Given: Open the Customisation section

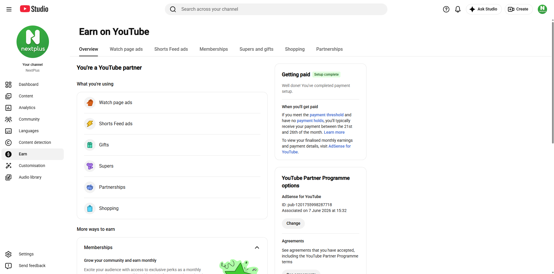Looking at the screenshot, I should pyautogui.click(x=32, y=166).
